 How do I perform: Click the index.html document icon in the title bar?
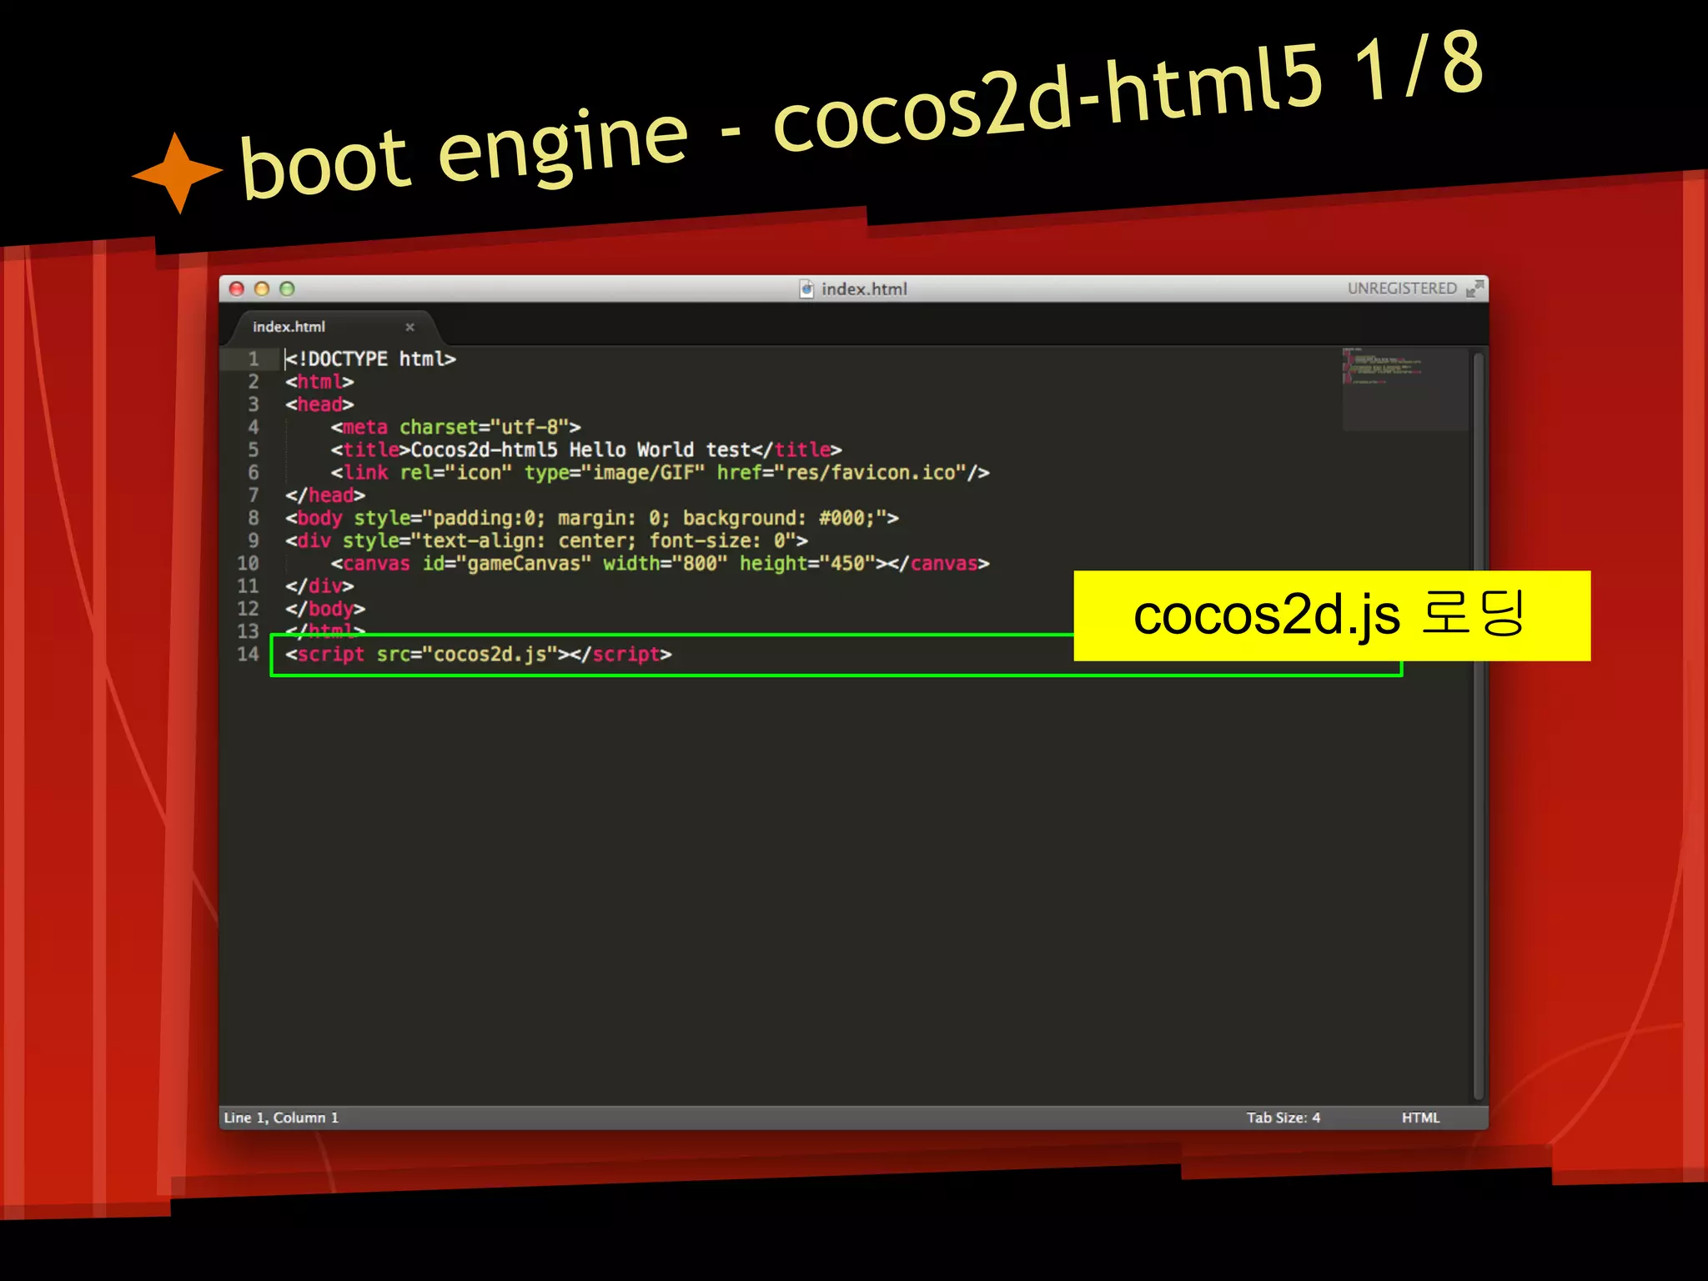coord(806,289)
